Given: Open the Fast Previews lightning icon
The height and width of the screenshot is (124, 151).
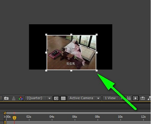Looking at the screenshot, I should coord(135,98).
